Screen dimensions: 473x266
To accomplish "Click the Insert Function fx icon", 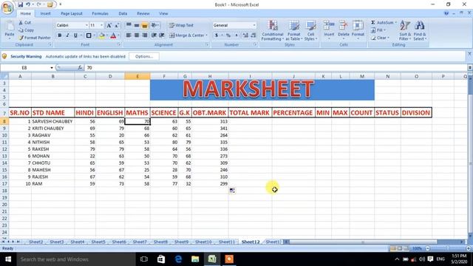I will (x=80, y=68).
